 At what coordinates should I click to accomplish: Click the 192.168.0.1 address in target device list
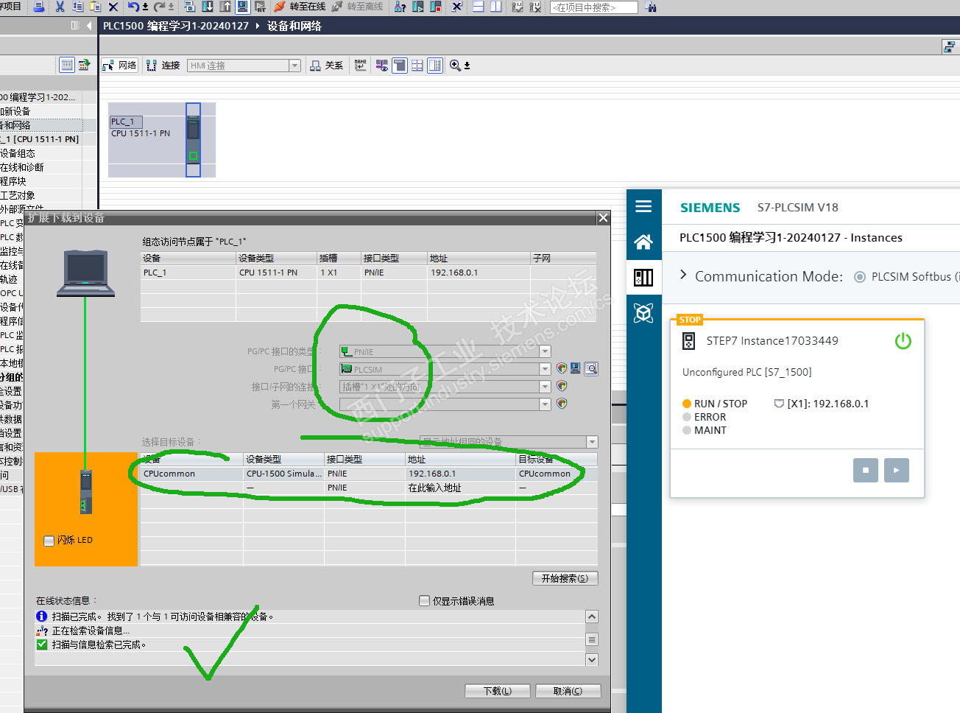[432, 474]
